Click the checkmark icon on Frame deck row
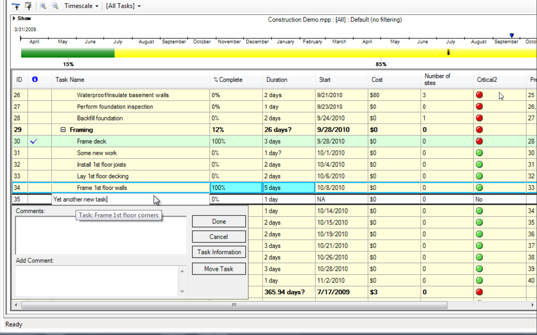 pyautogui.click(x=34, y=142)
